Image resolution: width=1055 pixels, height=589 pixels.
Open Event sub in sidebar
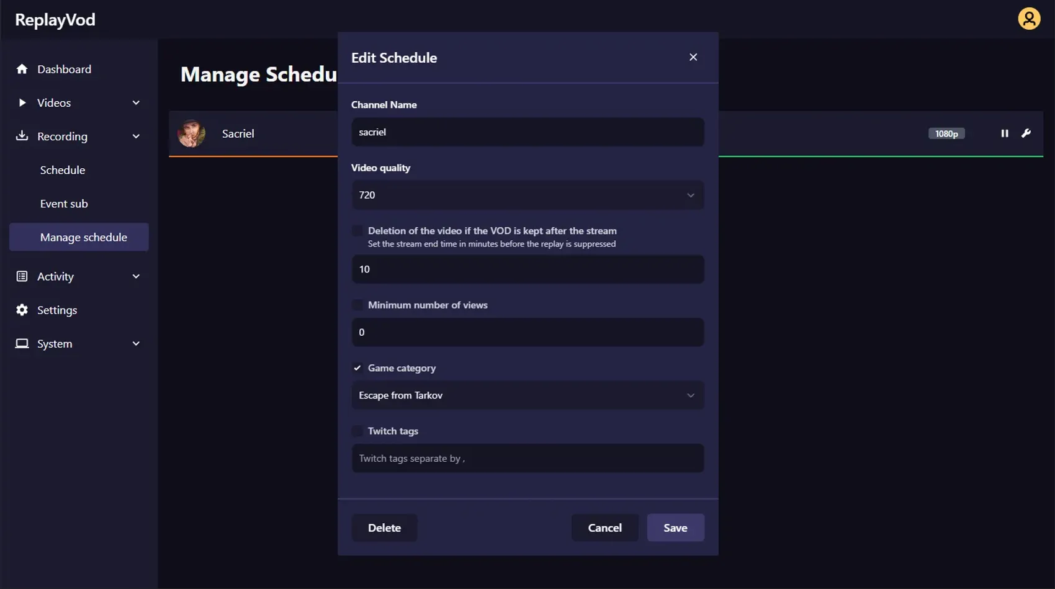pyautogui.click(x=64, y=204)
